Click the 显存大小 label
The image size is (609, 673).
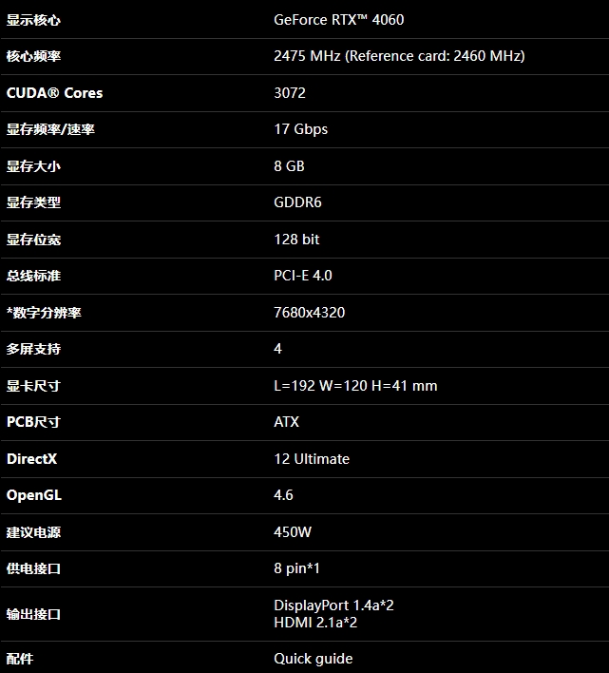[33, 166]
